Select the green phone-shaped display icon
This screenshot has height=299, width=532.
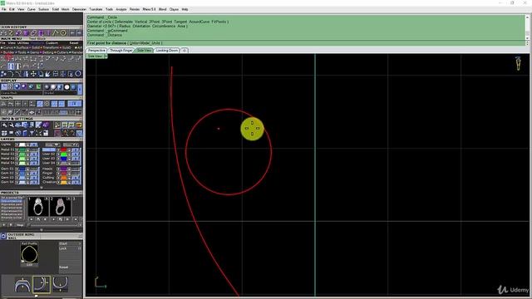[x=38, y=86]
